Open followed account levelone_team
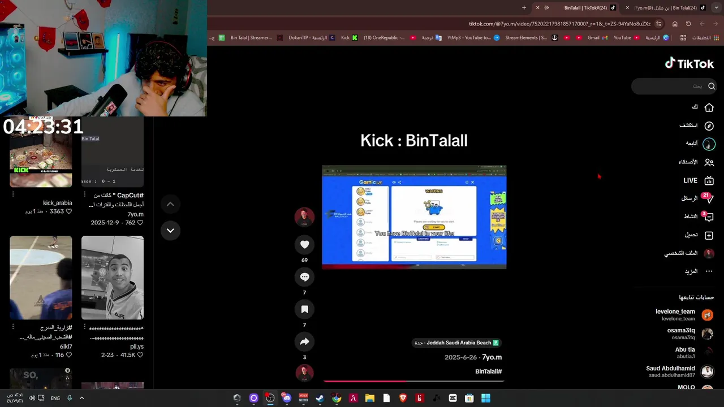This screenshot has width=724, height=407. (x=684, y=315)
